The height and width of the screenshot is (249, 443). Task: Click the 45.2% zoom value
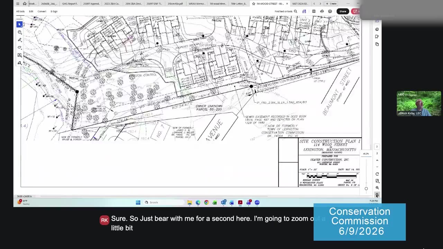pyautogui.click(x=366, y=154)
